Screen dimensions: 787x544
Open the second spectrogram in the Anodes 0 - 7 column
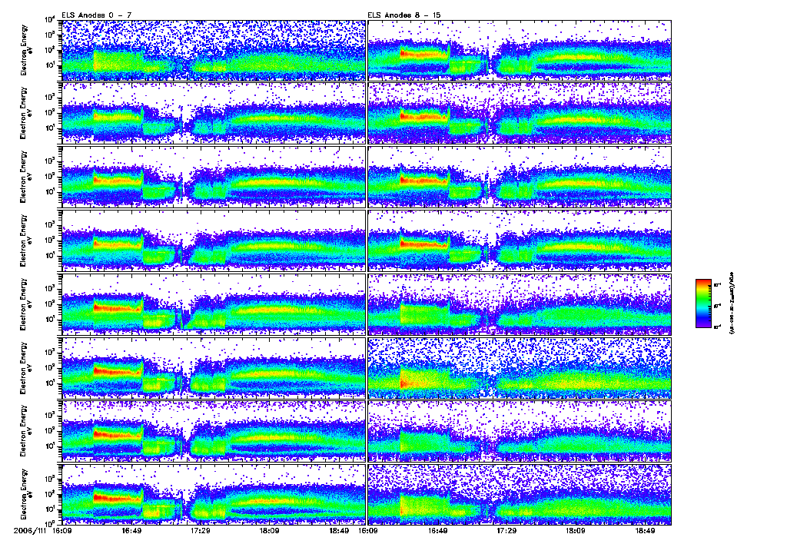(214, 114)
